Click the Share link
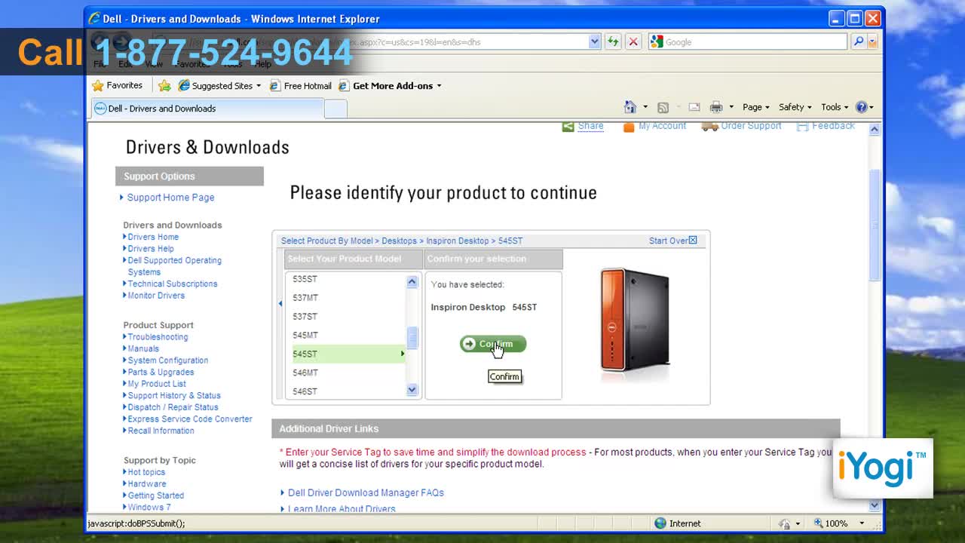This screenshot has height=543, width=965. coord(590,126)
